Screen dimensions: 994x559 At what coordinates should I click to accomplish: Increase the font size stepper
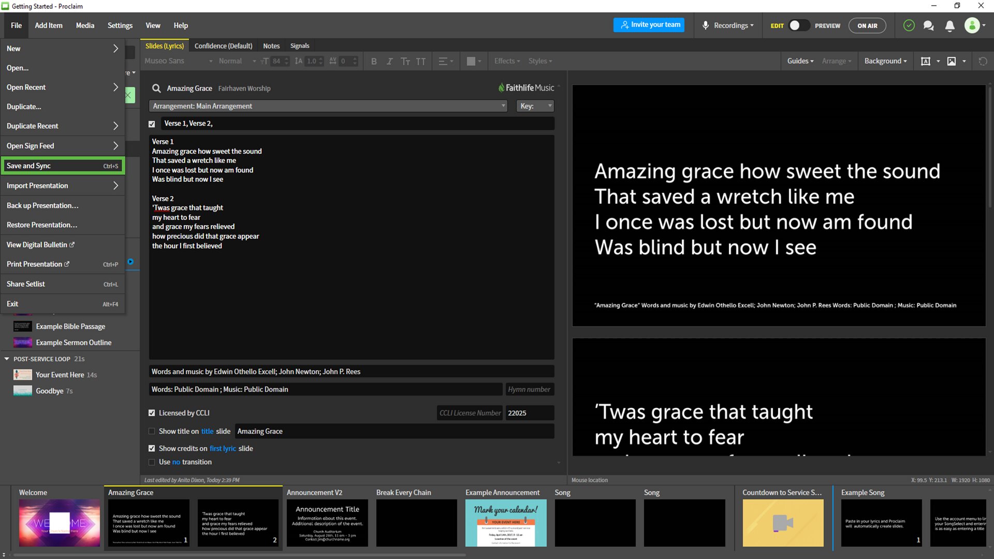click(x=286, y=58)
